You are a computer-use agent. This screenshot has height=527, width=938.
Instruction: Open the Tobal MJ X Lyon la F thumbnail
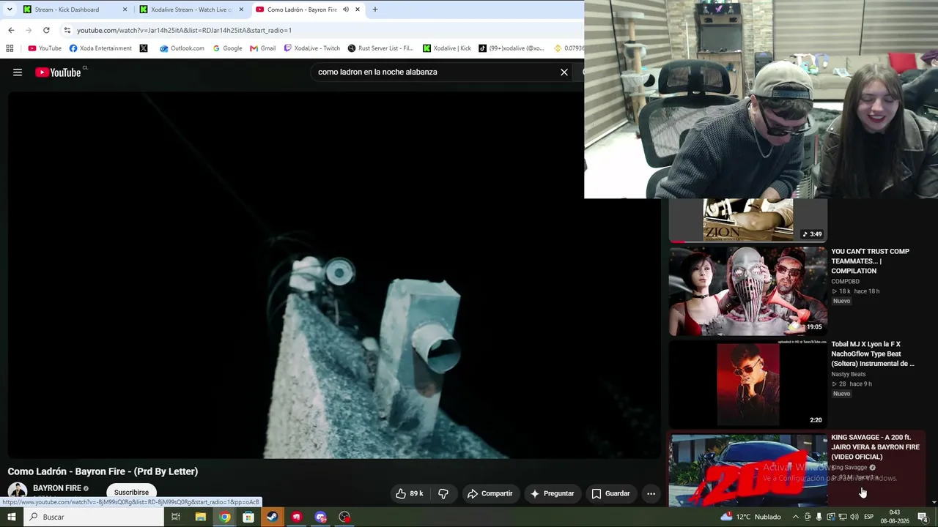(747, 384)
